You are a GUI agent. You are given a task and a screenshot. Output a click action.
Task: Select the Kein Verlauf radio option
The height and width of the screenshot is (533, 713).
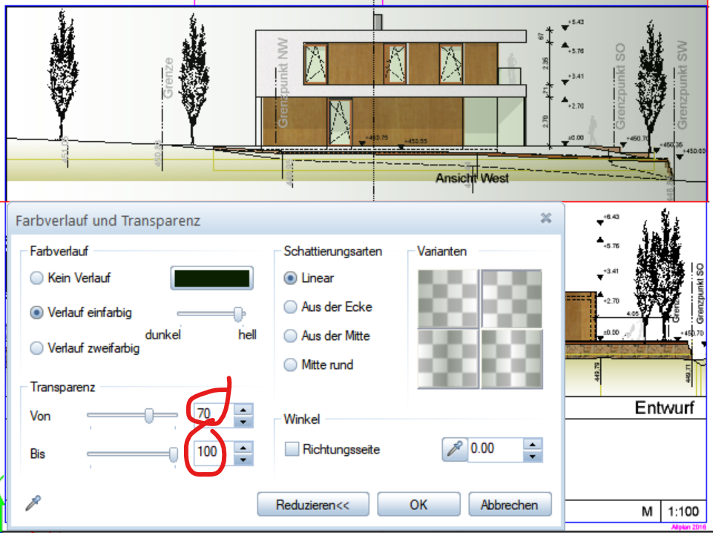tap(36, 278)
